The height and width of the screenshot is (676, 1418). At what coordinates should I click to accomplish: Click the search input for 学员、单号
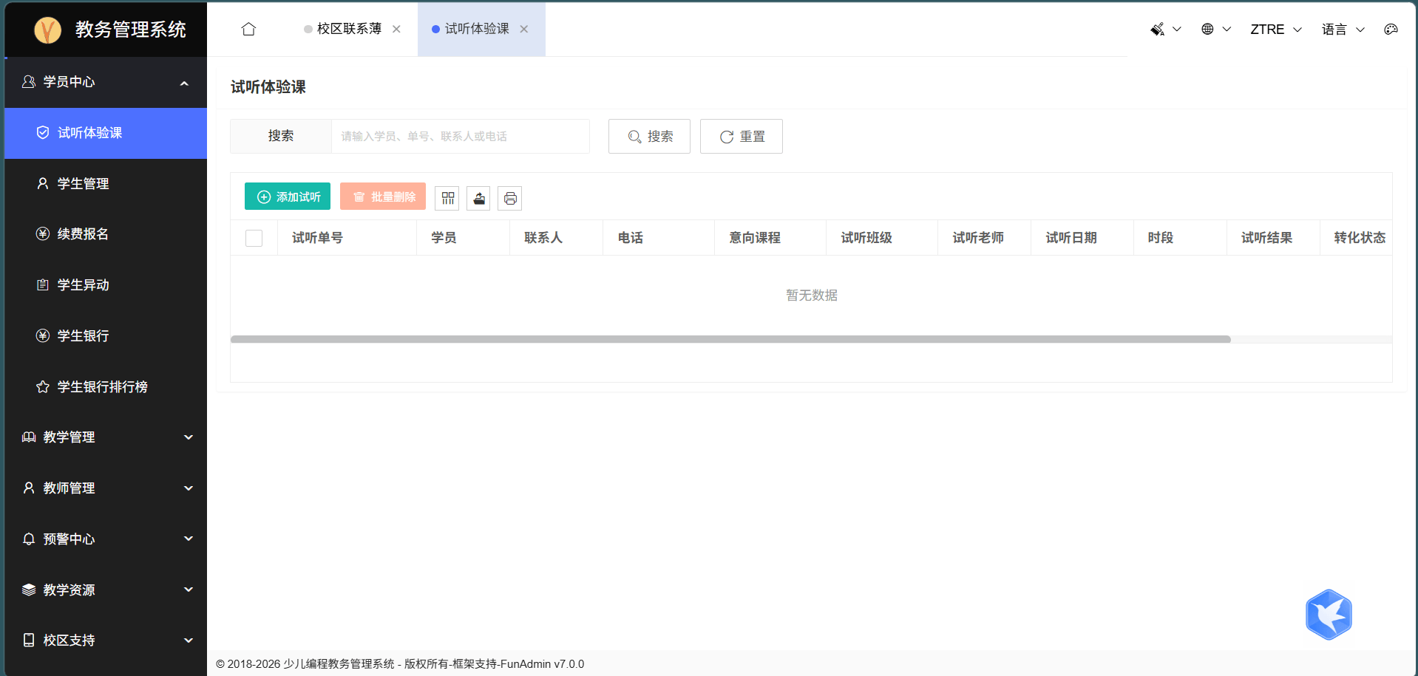[x=460, y=137]
